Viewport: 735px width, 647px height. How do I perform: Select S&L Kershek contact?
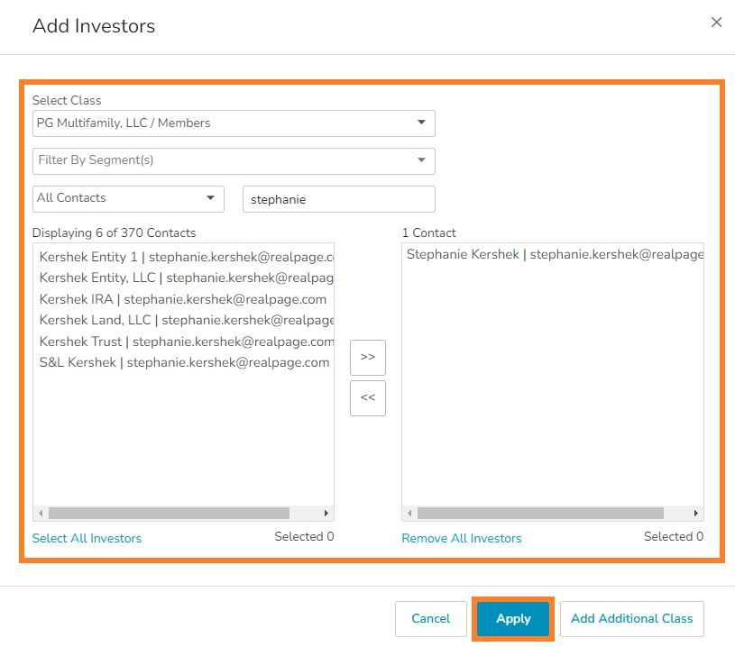click(184, 362)
